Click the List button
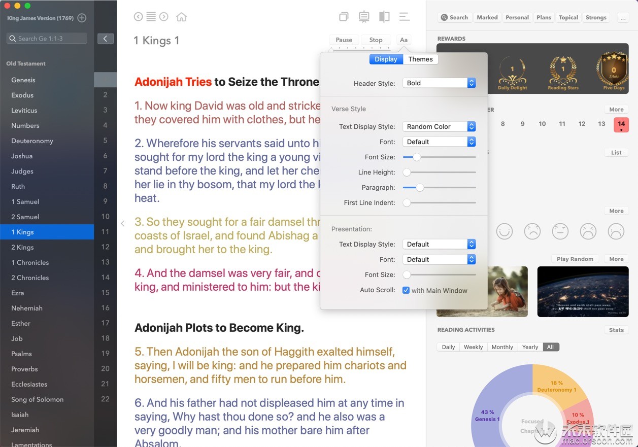This screenshot has height=447, width=638. click(616, 152)
